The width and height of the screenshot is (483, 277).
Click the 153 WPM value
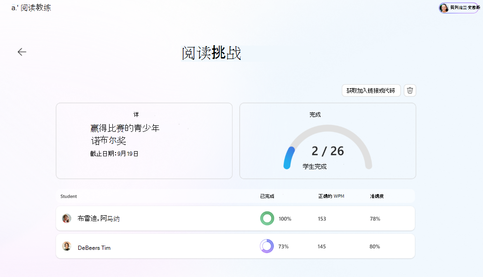[x=322, y=219]
